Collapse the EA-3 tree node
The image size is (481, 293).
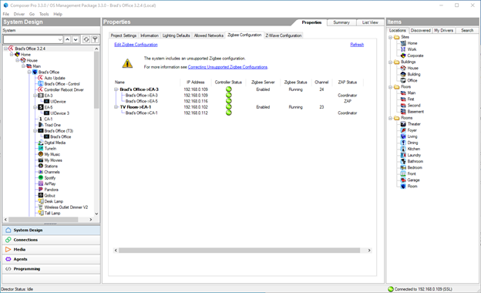coord(35,96)
